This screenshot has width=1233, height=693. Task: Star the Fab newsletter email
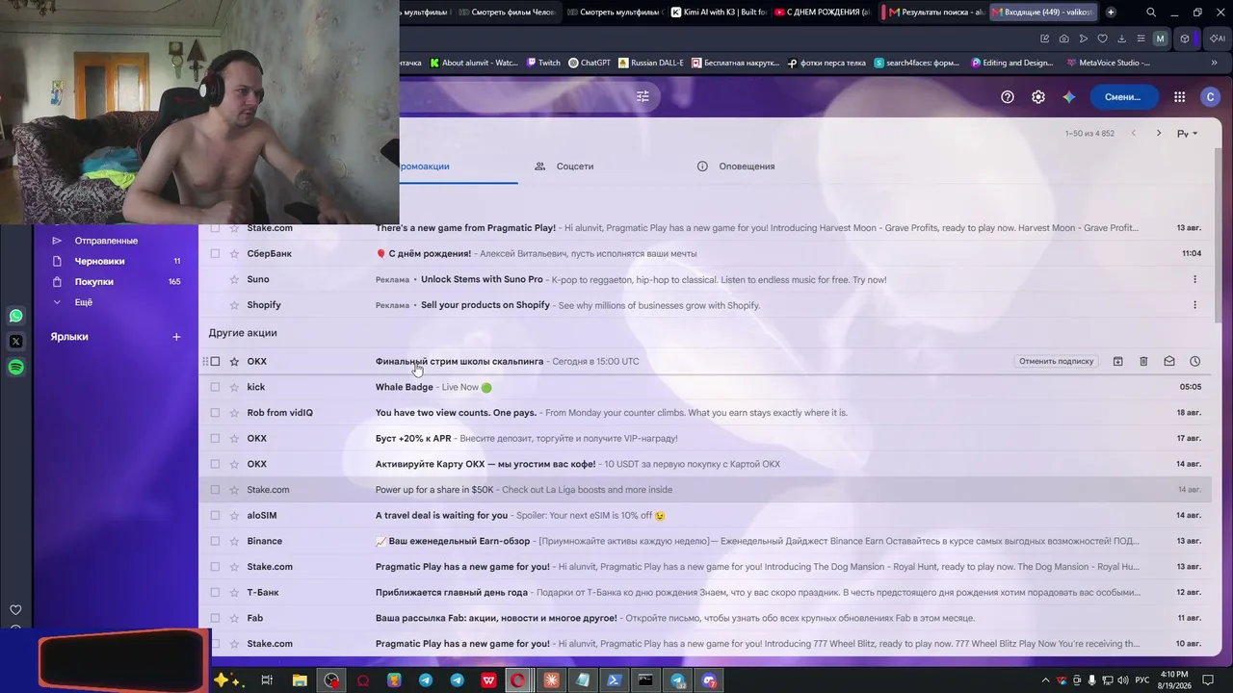click(x=234, y=618)
